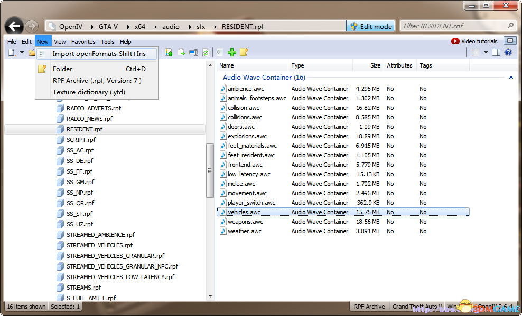Click the blue help question mark icon
The image size is (522, 316).
(508, 52)
